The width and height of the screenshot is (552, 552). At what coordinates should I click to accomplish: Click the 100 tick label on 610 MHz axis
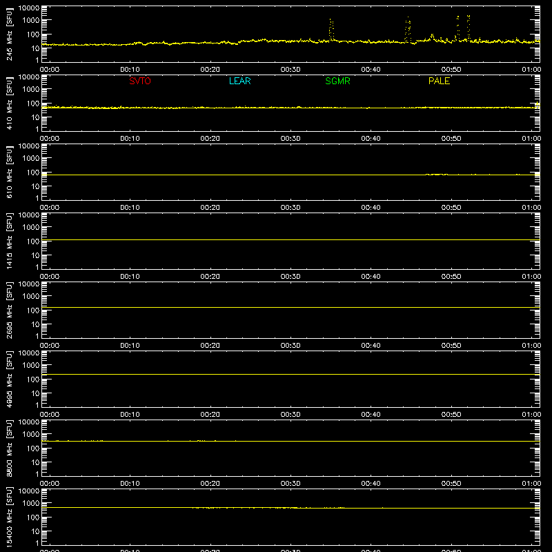coord(33,172)
